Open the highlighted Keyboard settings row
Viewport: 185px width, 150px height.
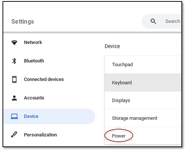[x=143, y=82]
